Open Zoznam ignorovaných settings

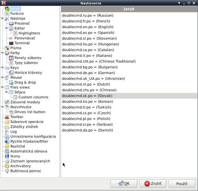pyautogui.click(x=30, y=161)
